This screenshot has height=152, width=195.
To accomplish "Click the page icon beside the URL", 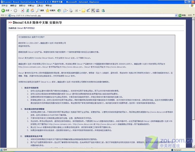I will (x=9, y=15).
